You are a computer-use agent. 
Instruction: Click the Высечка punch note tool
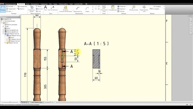tap(39, 9)
